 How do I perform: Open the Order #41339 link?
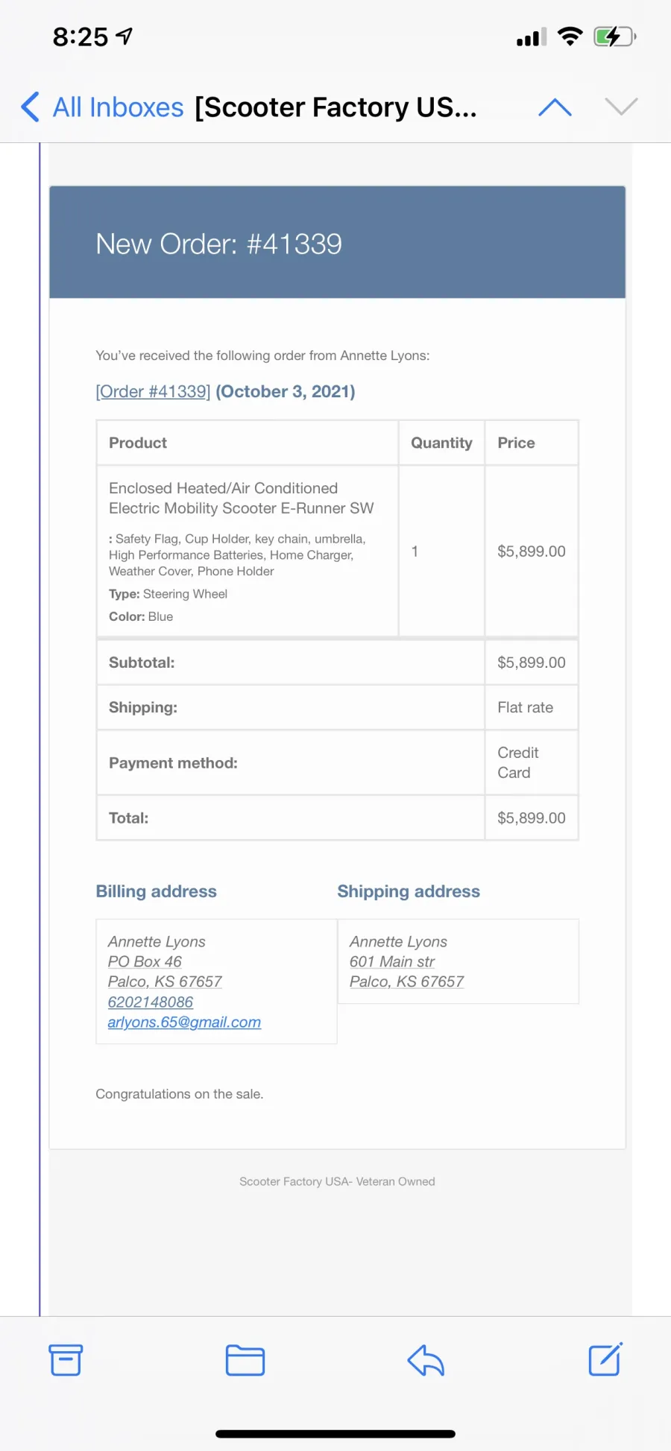pyautogui.click(x=153, y=391)
